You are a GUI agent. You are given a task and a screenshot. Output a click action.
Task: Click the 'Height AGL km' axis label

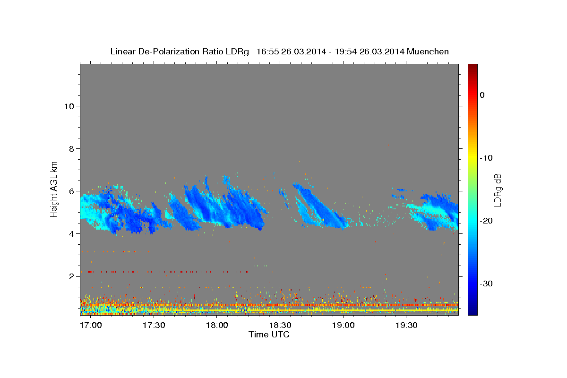[54, 189]
